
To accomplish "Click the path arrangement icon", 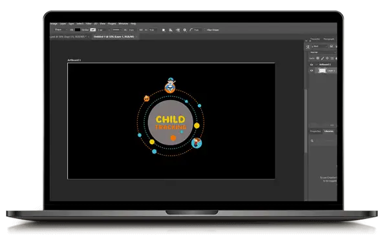I will [x=178, y=30].
